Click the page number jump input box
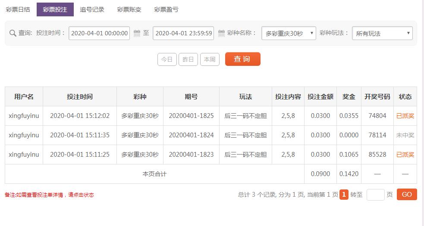This screenshot has height=226, width=424. click(x=375, y=195)
